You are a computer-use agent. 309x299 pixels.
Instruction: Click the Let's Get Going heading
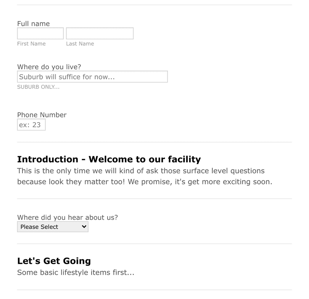point(54,261)
